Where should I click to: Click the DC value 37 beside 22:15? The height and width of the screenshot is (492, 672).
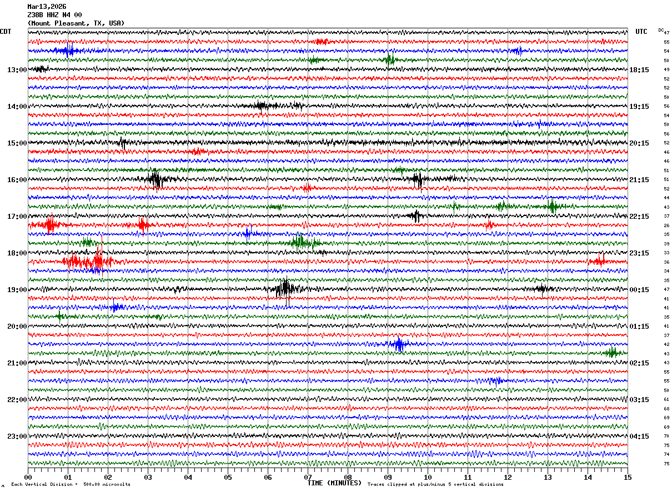[x=666, y=217]
